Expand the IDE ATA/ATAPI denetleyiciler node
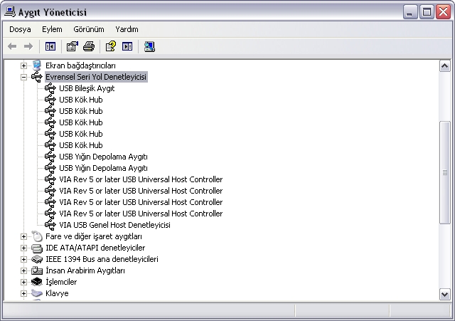455x321 pixels. pyautogui.click(x=23, y=248)
